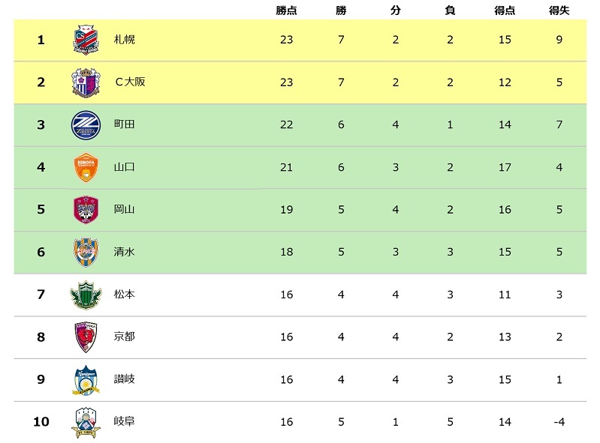The width and height of the screenshot is (600, 443).
Task: Select the 山口 team name text
Action: [x=124, y=167]
